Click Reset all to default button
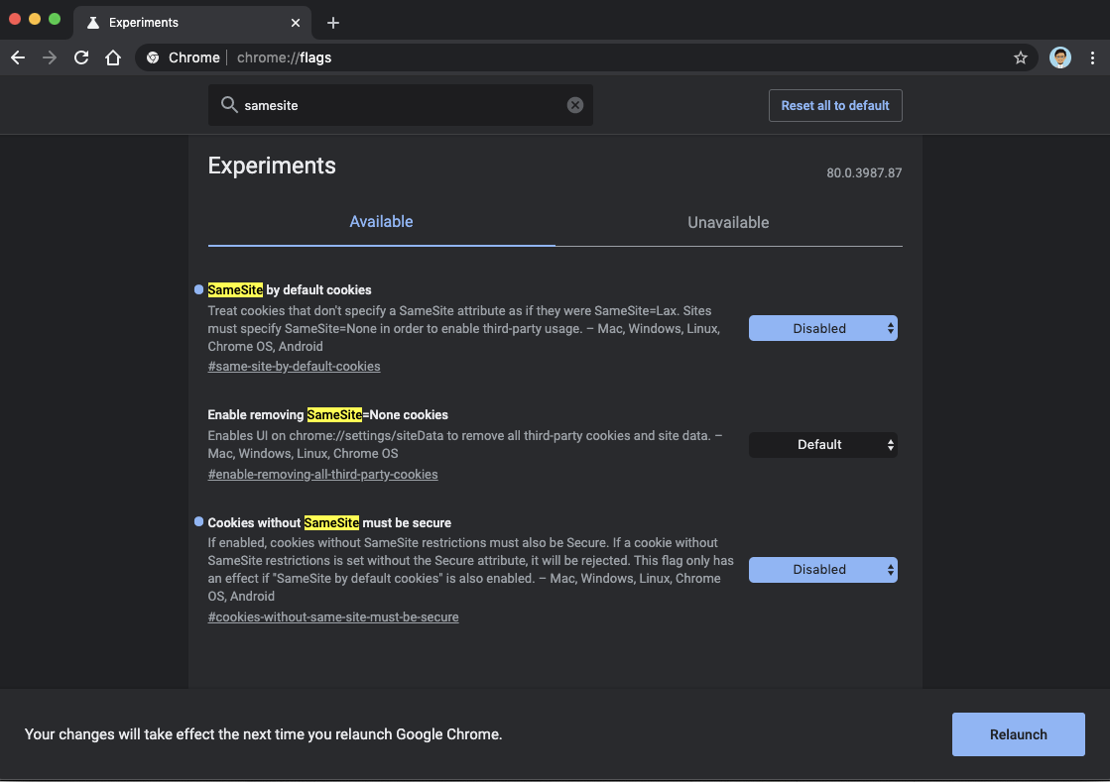 tap(835, 105)
